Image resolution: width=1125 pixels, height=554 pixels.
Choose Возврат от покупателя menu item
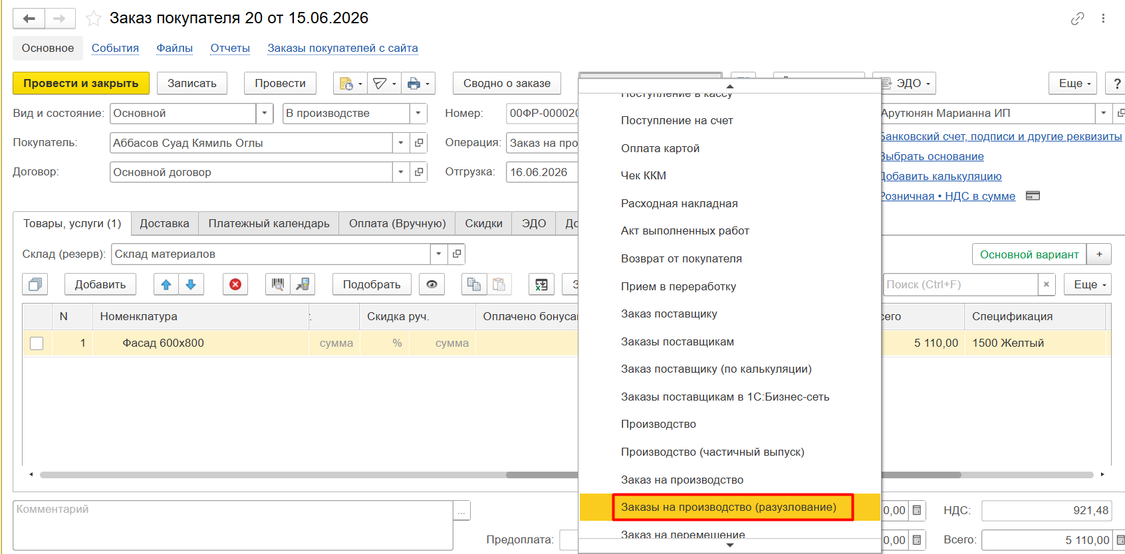[729, 258]
